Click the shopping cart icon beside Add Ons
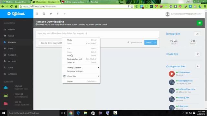This screenshot has height=116, width=207. click(x=198, y=54)
